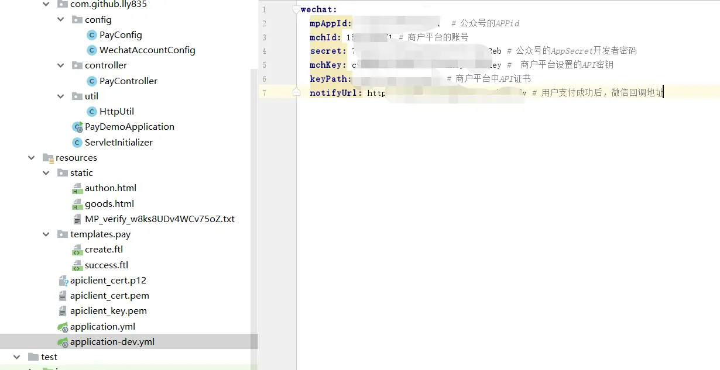
Task: Click the HttpUtil class icon
Action: click(x=91, y=112)
